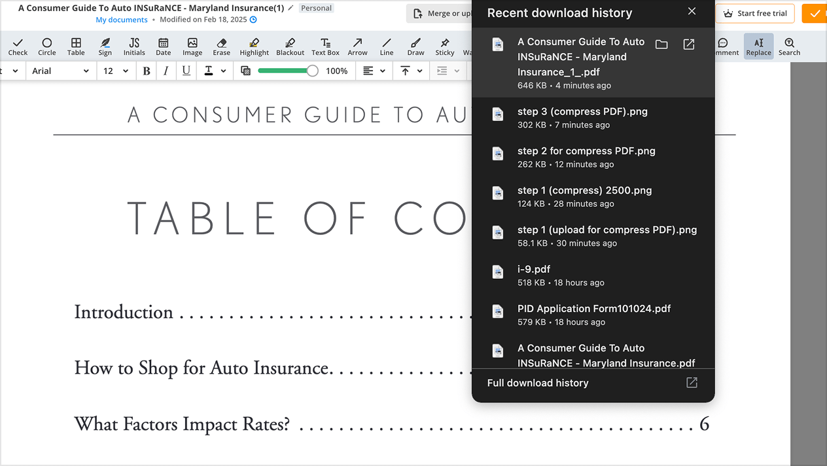Viewport: 827px width, 466px height.
Task: Select the Sticky note tool
Action: [445, 46]
